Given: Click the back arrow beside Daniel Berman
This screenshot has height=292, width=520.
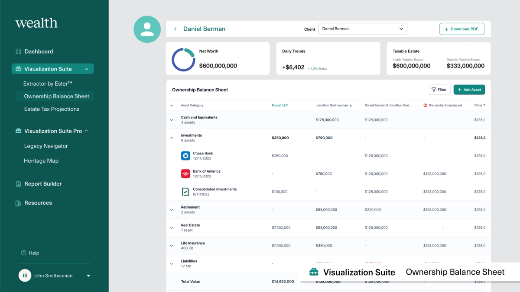Looking at the screenshot, I should tap(175, 29).
